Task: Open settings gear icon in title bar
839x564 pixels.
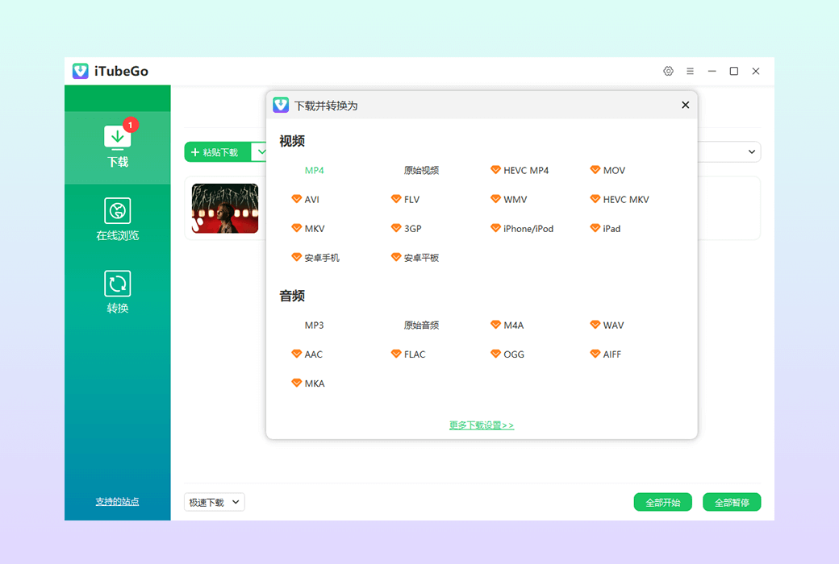Action: 668,71
